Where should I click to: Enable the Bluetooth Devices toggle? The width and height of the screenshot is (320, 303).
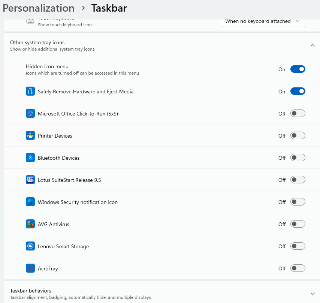click(298, 157)
